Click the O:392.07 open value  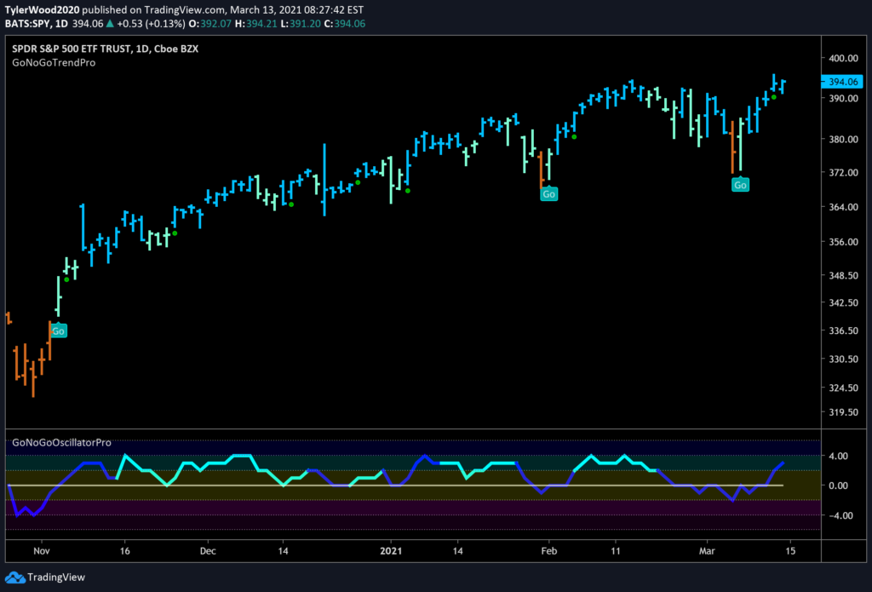(x=210, y=23)
